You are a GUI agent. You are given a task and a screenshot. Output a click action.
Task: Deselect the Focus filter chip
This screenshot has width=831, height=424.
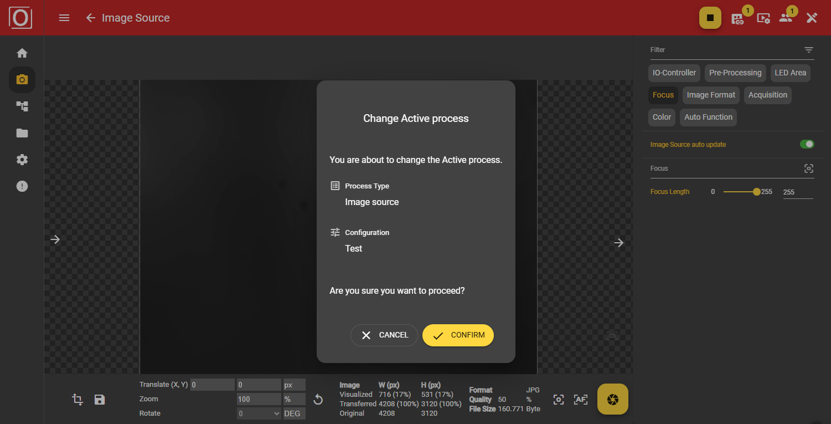(663, 95)
